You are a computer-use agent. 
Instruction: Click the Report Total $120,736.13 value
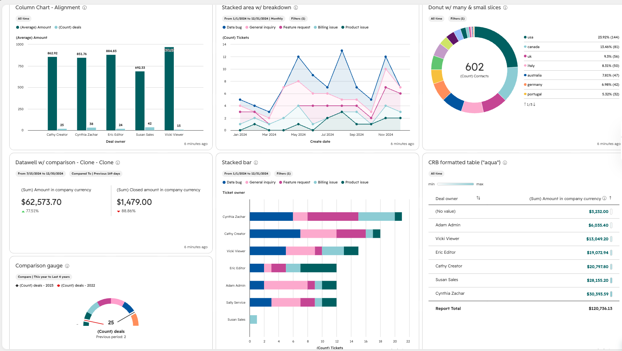tap(600, 308)
